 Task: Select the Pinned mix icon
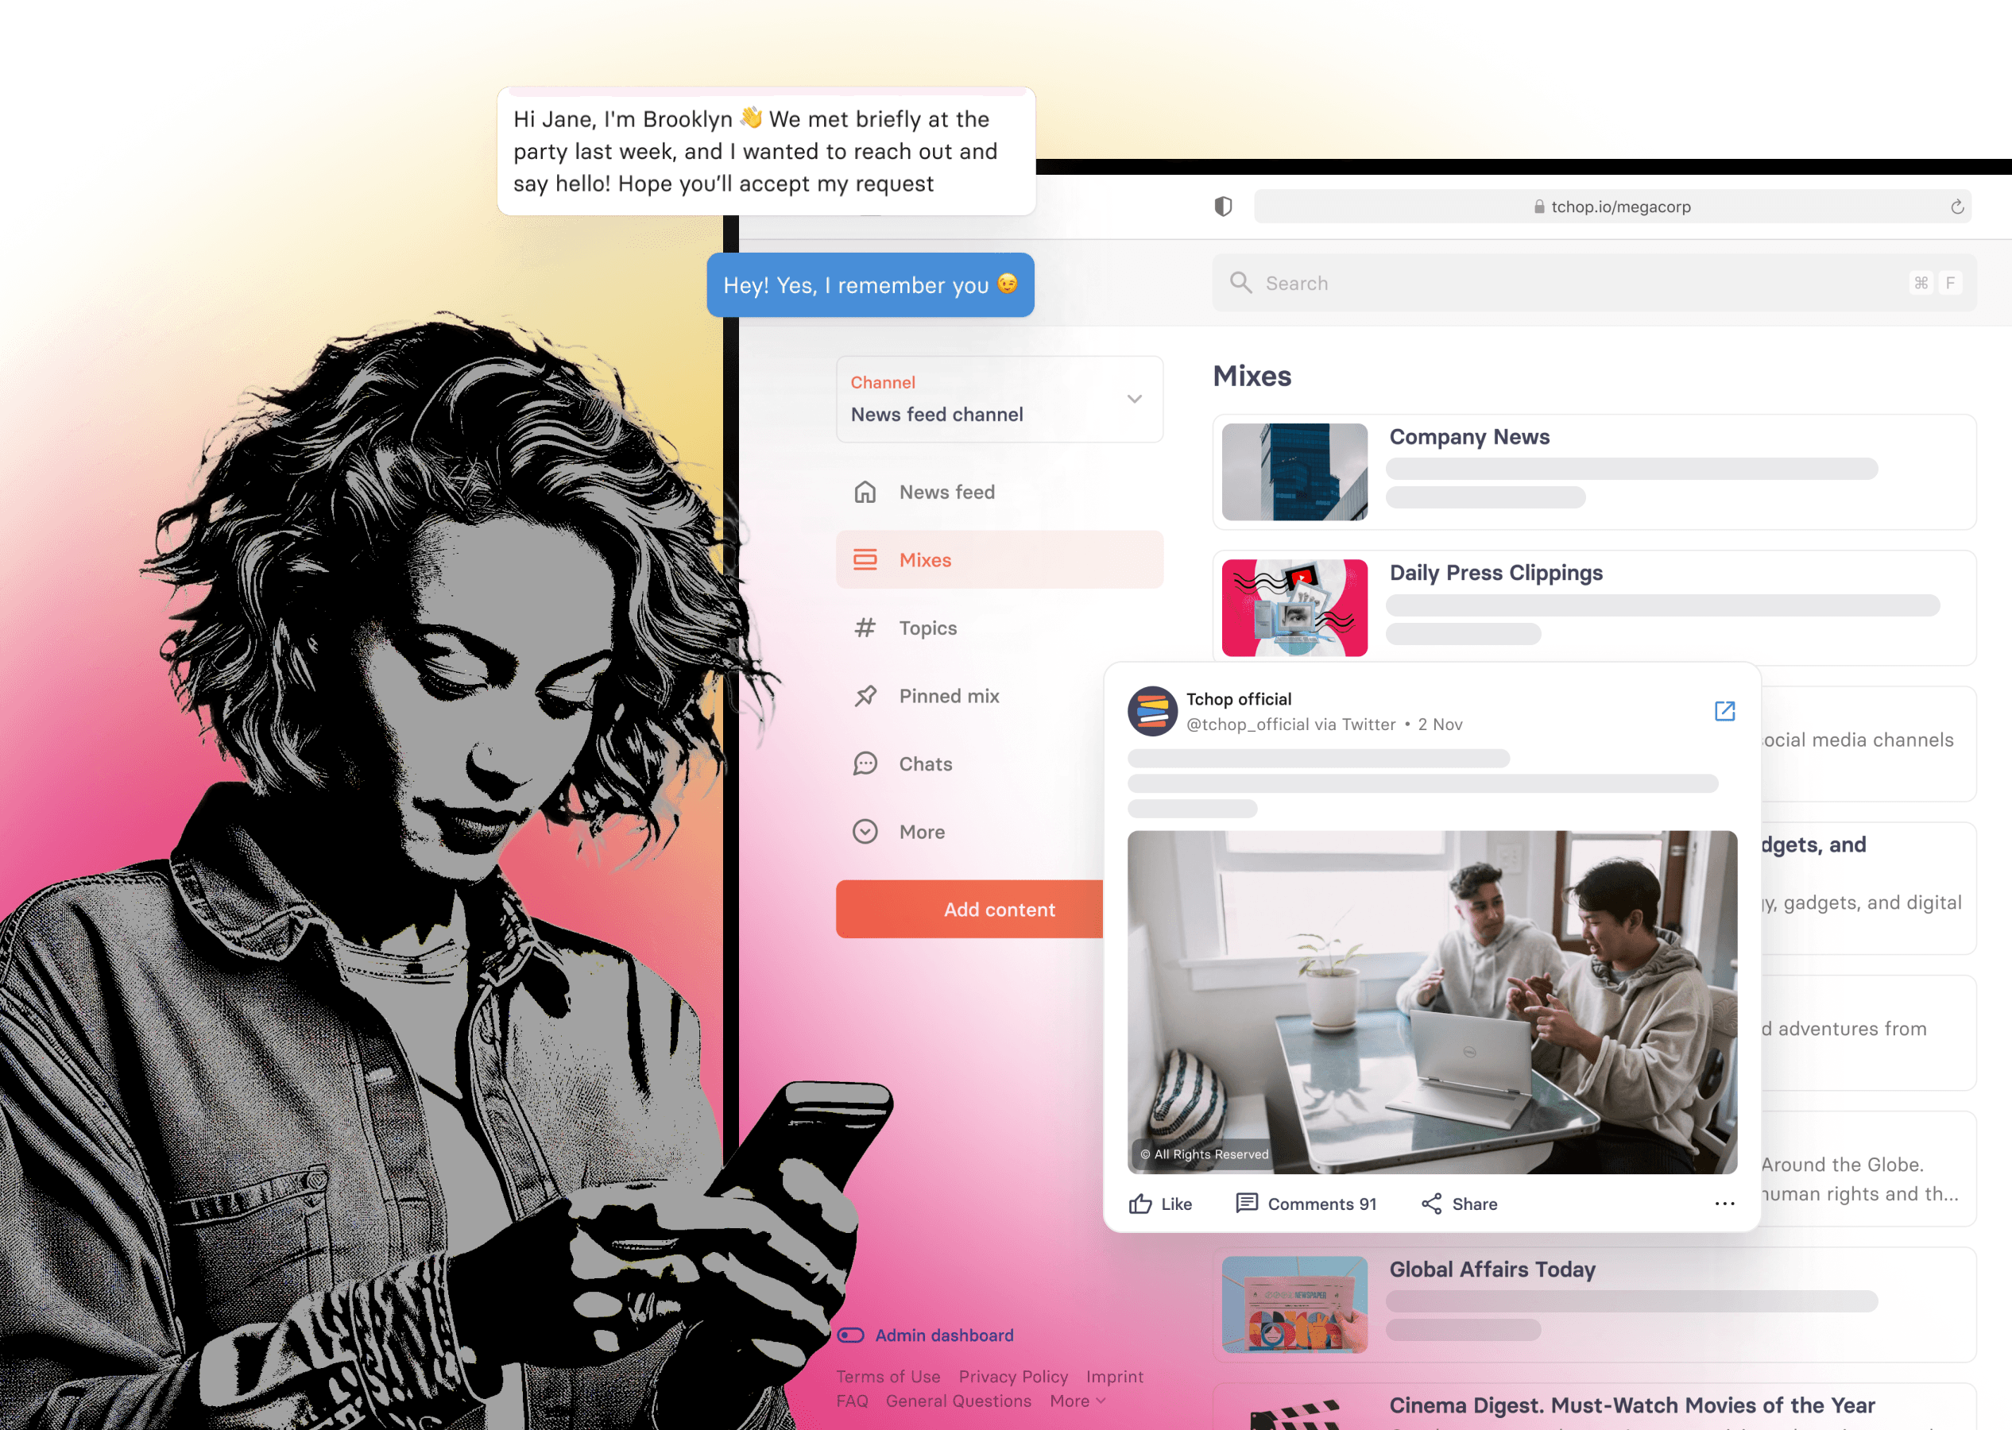(x=865, y=695)
